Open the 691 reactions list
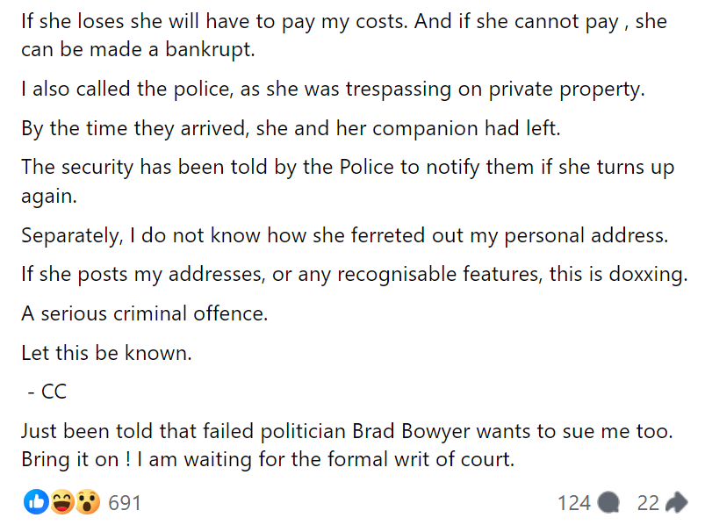 (x=125, y=503)
